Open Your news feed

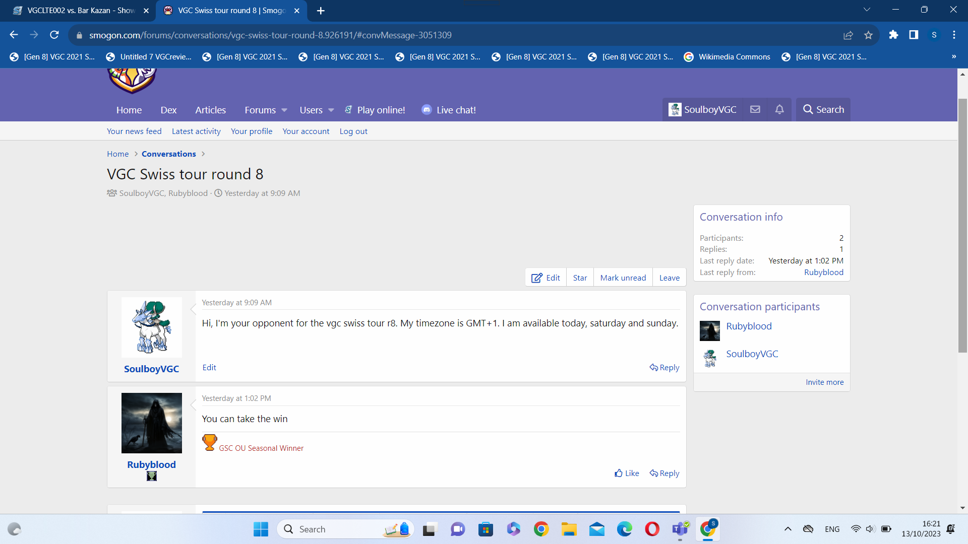[134, 131]
